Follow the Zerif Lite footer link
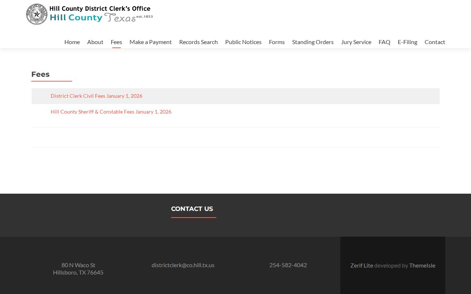471x294 pixels. point(362,265)
